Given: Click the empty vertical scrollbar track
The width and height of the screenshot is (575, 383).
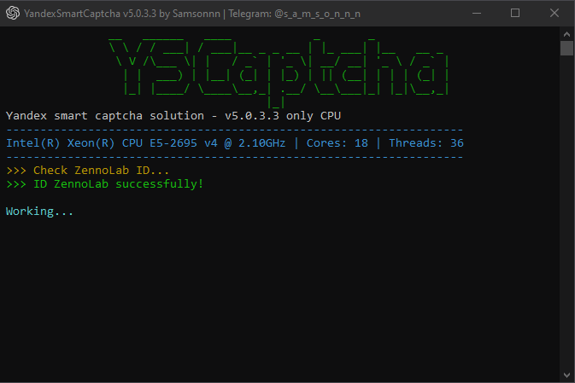Looking at the screenshot, I should point(566,213).
